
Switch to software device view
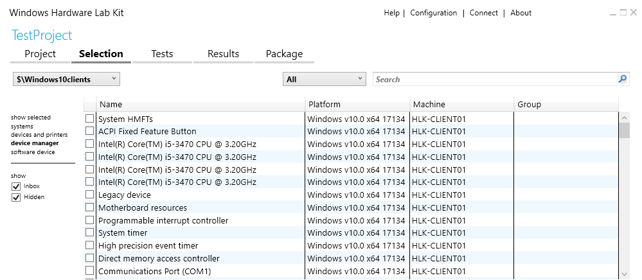(x=33, y=152)
